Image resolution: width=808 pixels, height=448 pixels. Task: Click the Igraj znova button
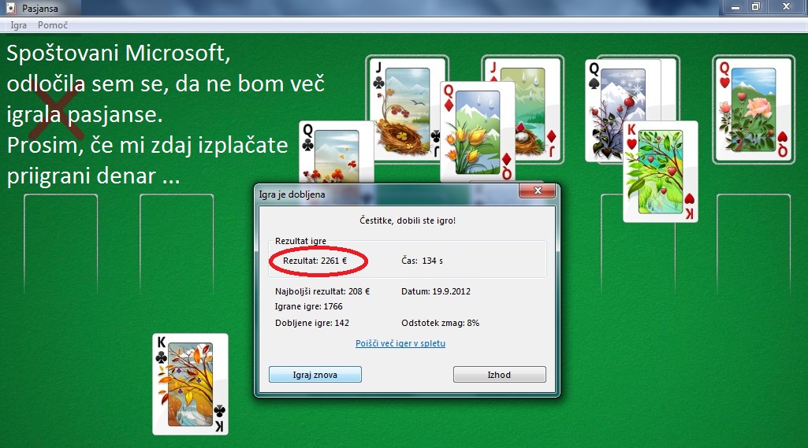pos(315,374)
